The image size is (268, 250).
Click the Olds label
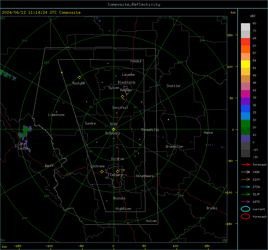(x=113, y=124)
